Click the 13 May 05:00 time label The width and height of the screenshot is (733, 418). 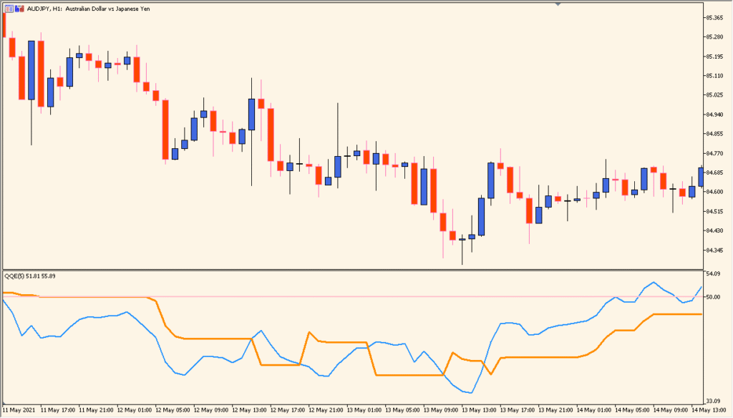pos(402,410)
